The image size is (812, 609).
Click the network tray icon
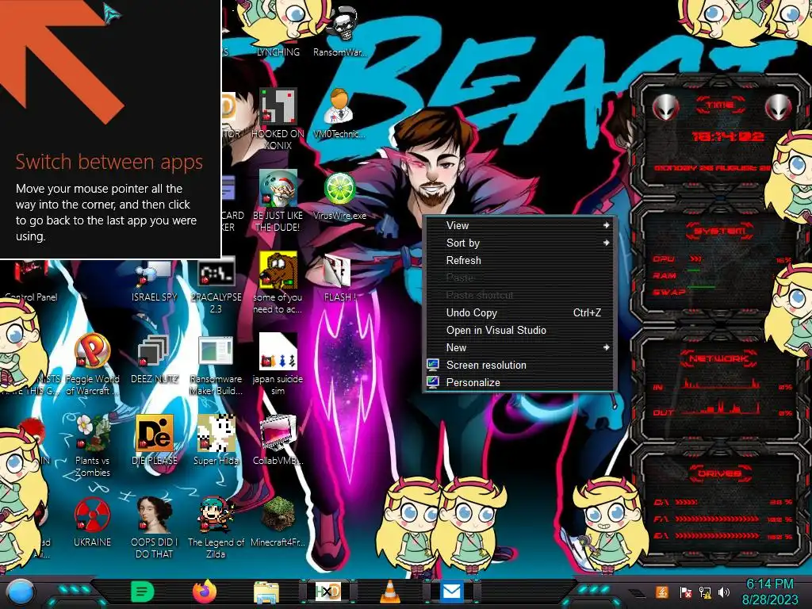click(705, 592)
